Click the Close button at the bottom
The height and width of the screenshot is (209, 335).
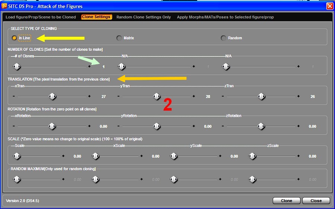(x=316, y=201)
